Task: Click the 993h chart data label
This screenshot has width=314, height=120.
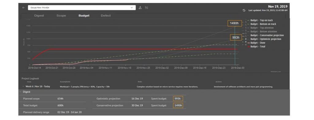Action: tap(236, 38)
